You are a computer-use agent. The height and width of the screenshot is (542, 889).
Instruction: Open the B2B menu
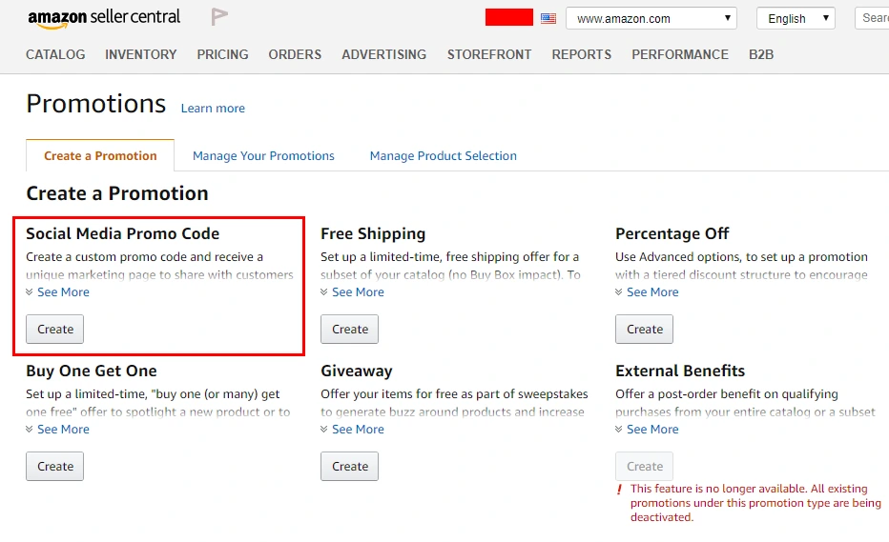click(x=761, y=54)
